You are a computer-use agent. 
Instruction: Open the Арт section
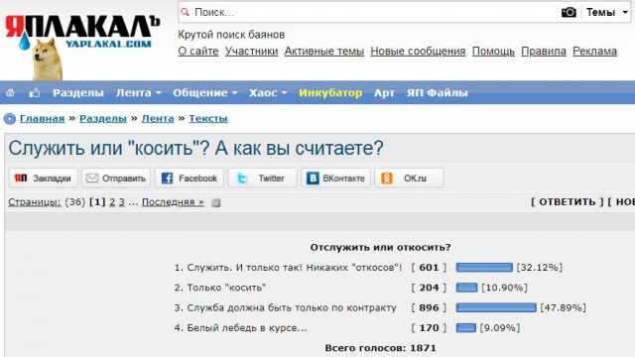coord(384,92)
